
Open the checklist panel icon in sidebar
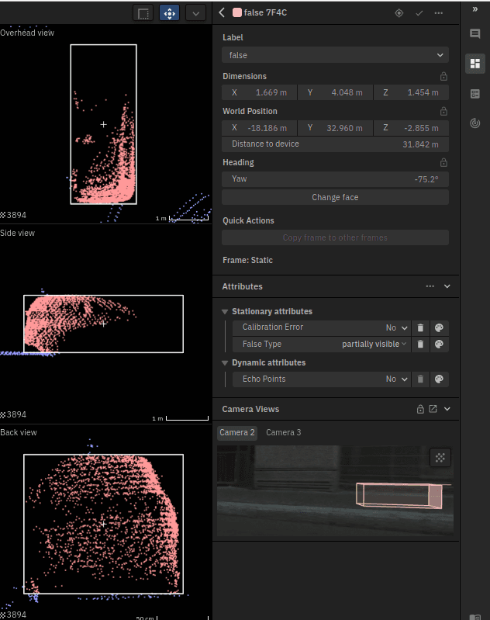[475, 94]
